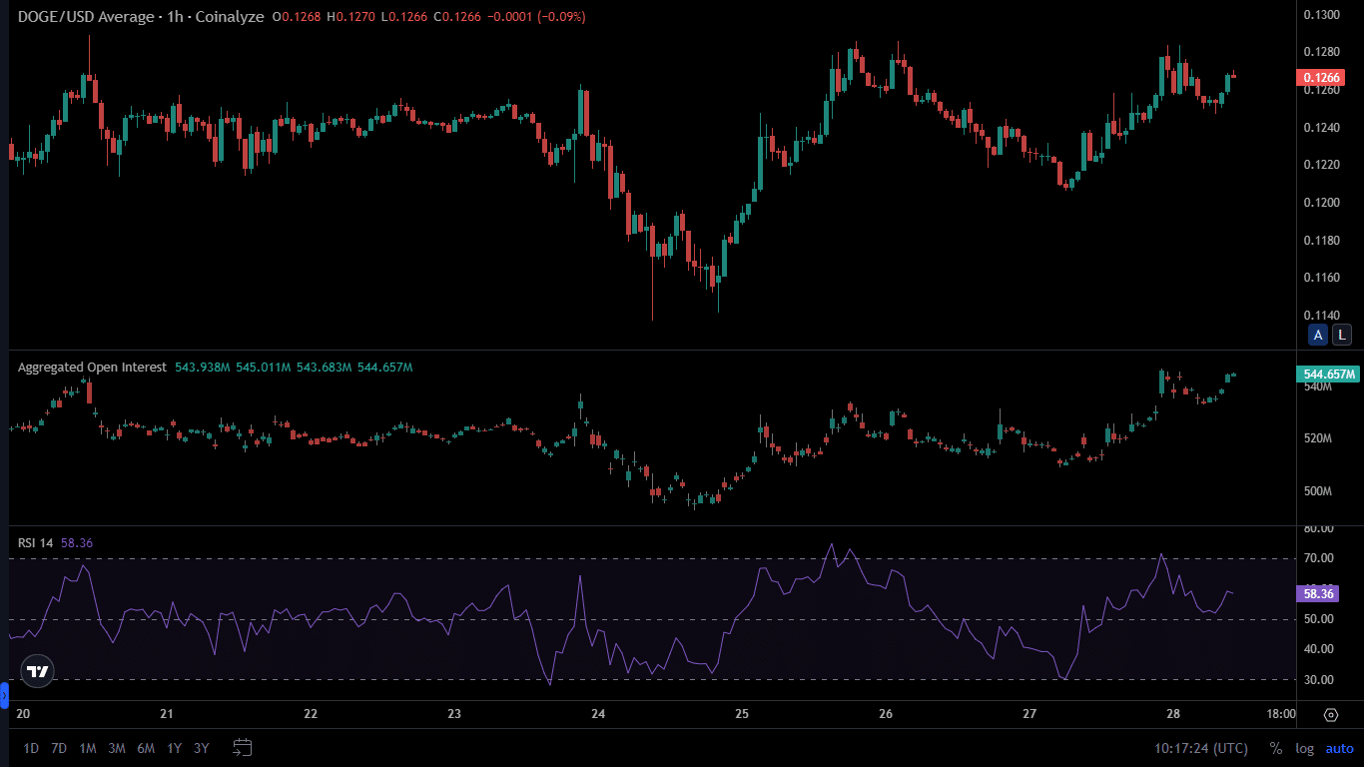Click the −0.0001 (−0.09%) change value
This screenshot has height=767, width=1364.
(537, 17)
